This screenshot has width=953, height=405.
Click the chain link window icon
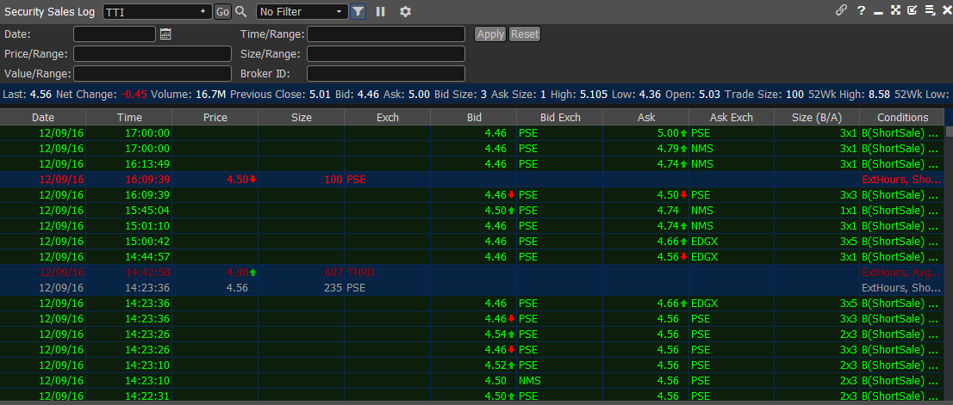coord(842,10)
